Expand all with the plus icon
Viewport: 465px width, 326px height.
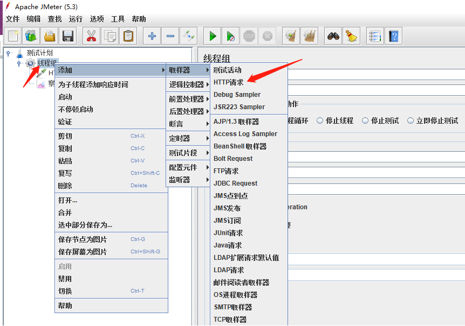[x=152, y=36]
